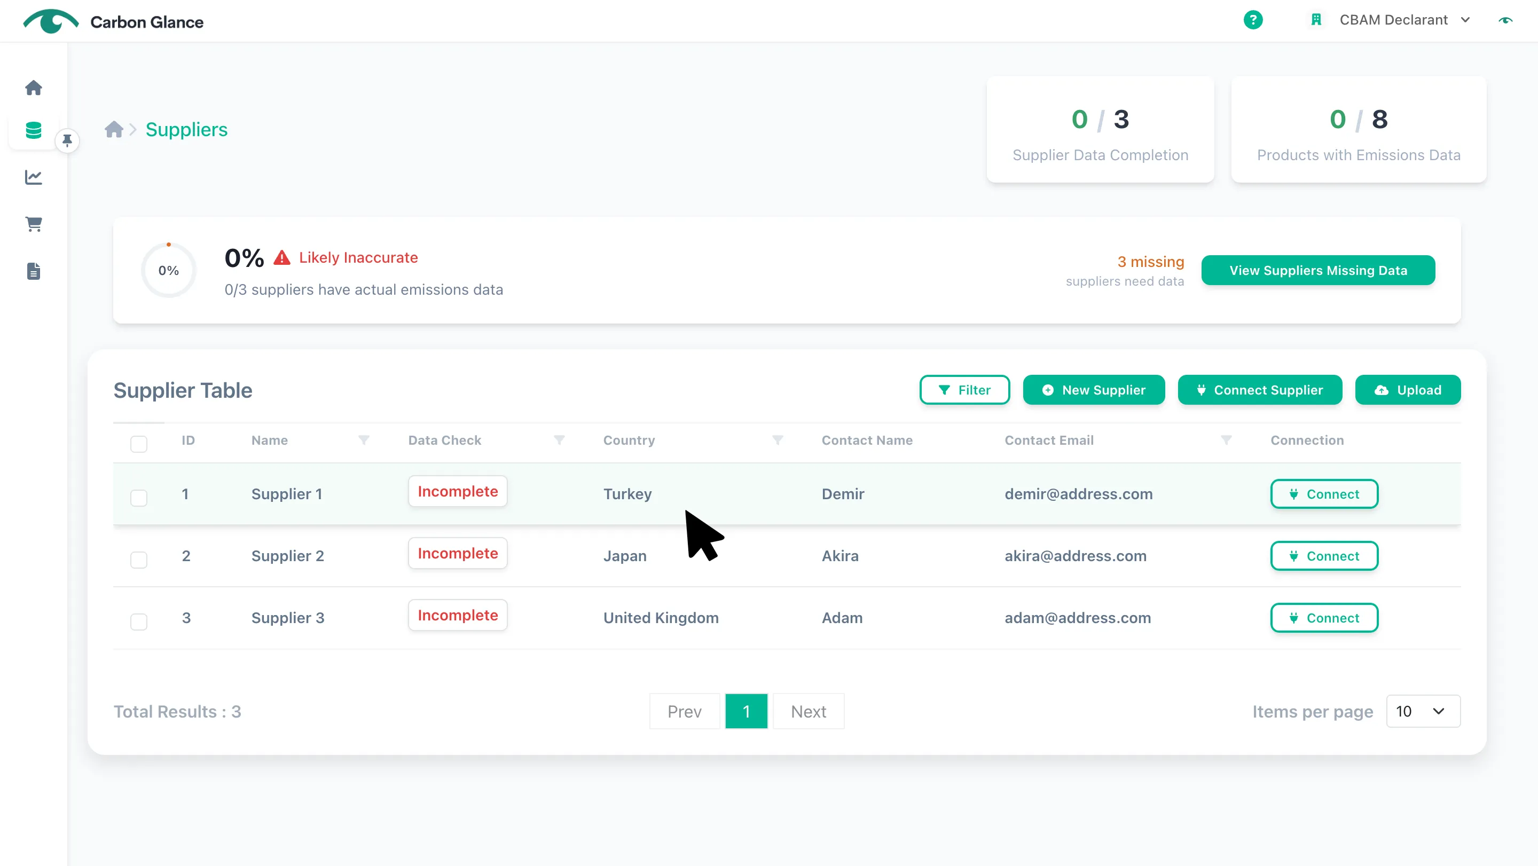Open the Items per page dropdown
Image resolution: width=1538 pixels, height=866 pixels.
click(x=1423, y=711)
